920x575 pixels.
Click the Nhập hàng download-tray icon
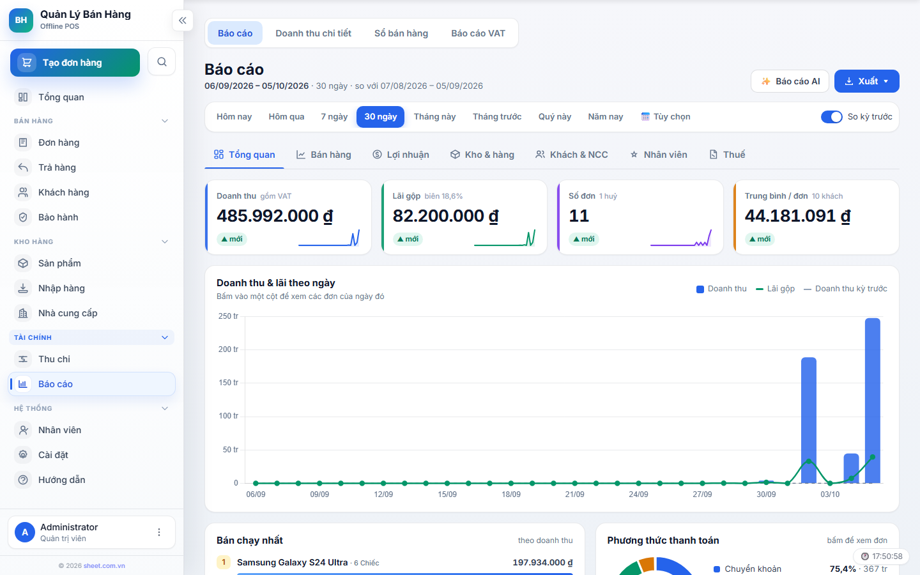pyautogui.click(x=23, y=288)
